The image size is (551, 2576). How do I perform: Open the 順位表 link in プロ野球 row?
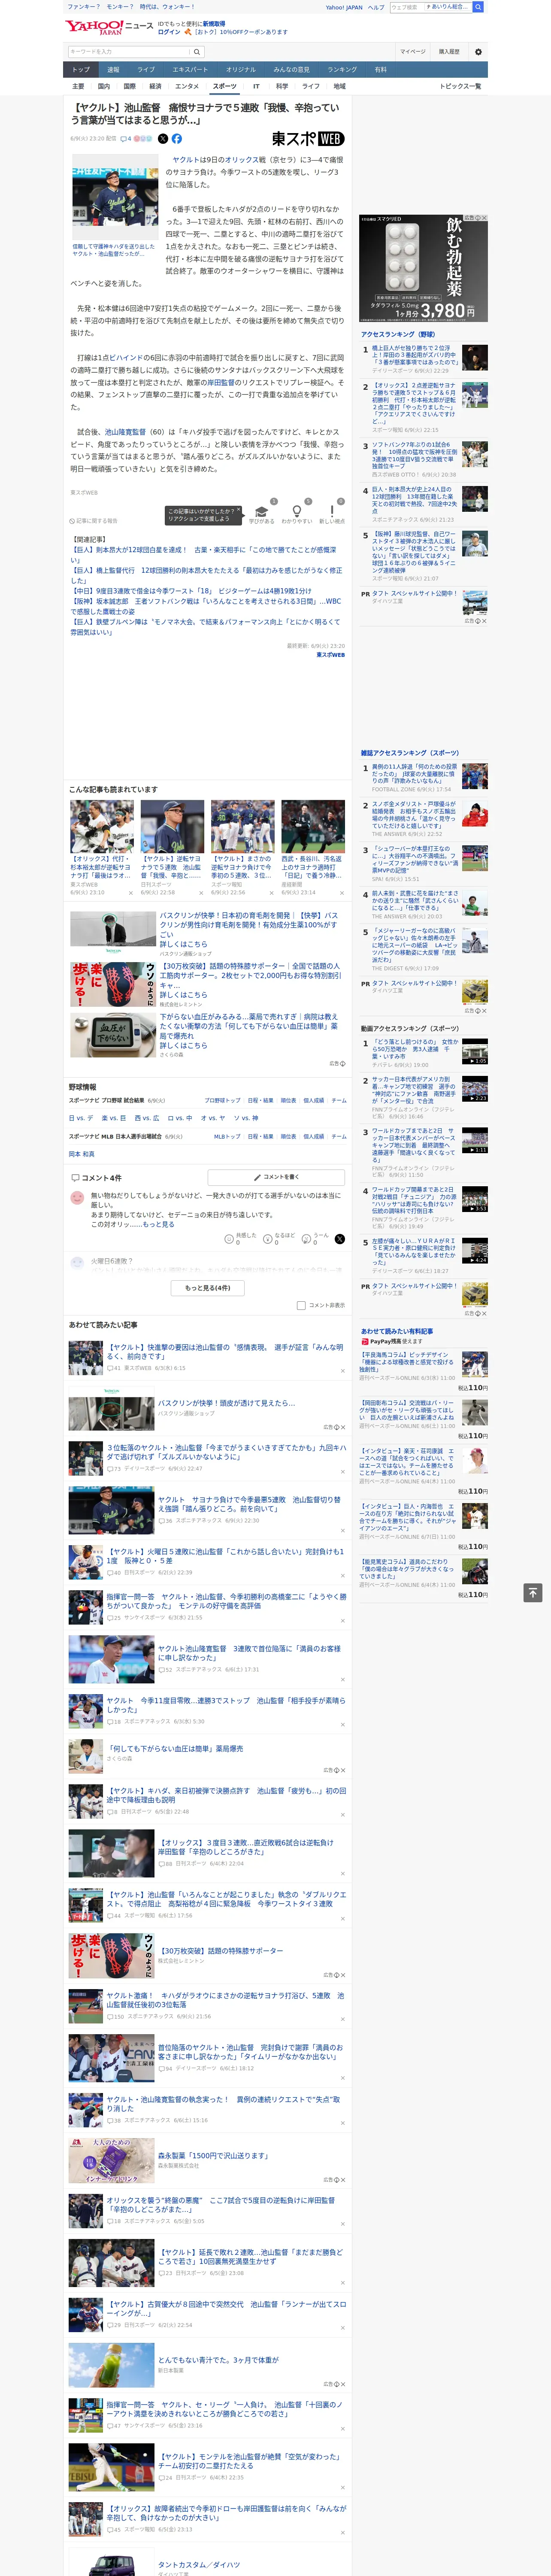click(288, 1100)
